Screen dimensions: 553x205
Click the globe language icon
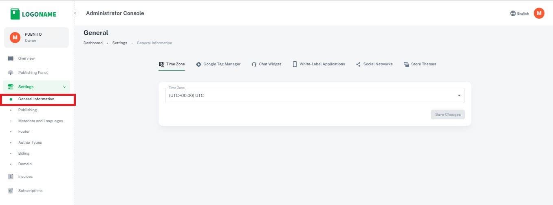(513, 13)
